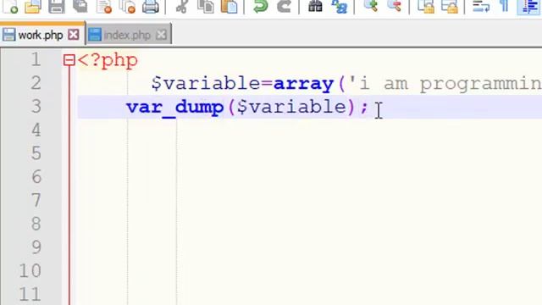The width and height of the screenshot is (542, 305).
Task: Click the $variable name on line 2
Action: tap(206, 84)
